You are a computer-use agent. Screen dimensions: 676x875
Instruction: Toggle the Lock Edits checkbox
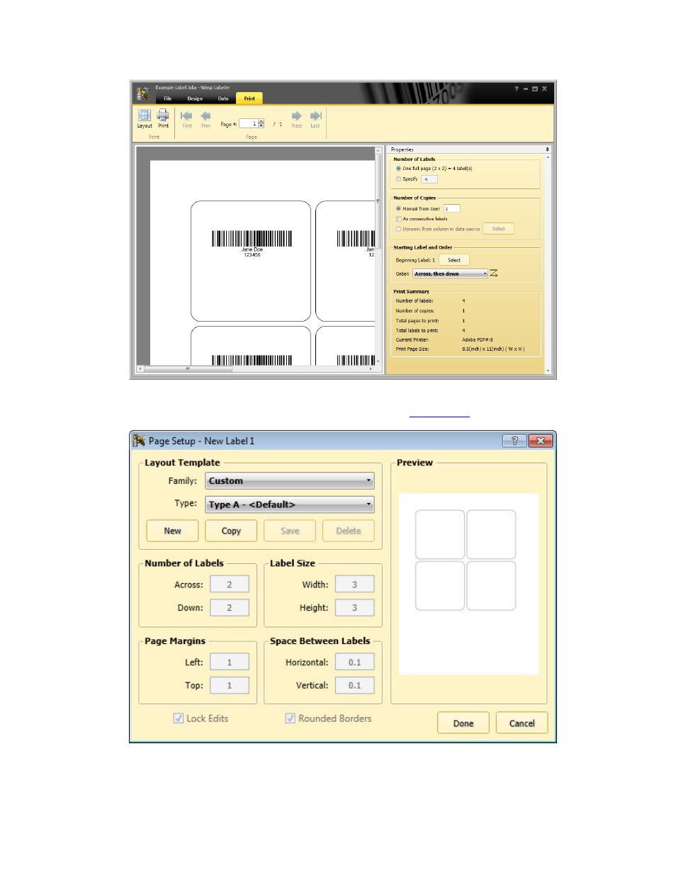(179, 718)
